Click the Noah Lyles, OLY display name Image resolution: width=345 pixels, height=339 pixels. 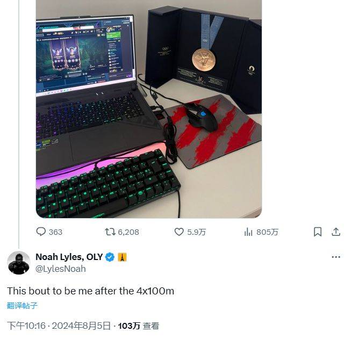[69, 257]
